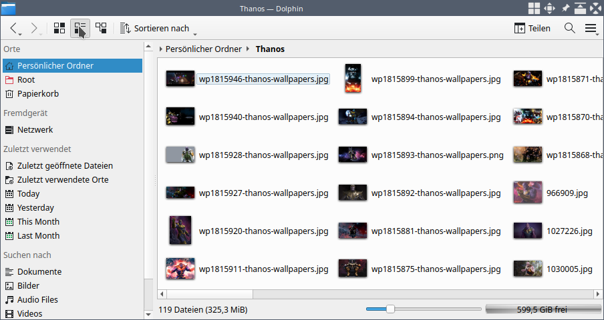Image resolution: width=604 pixels, height=320 pixels.
Task: Open the search magnifier tool
Action: click(x=570, y=29)
